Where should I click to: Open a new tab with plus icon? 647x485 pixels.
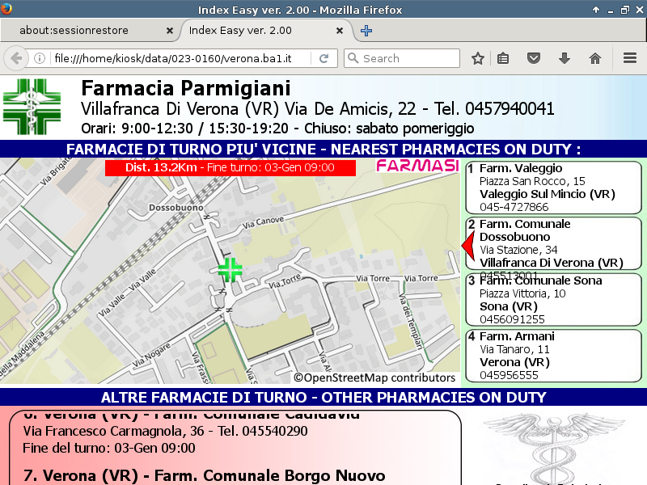pyautogui.click(x=366, y=31)
